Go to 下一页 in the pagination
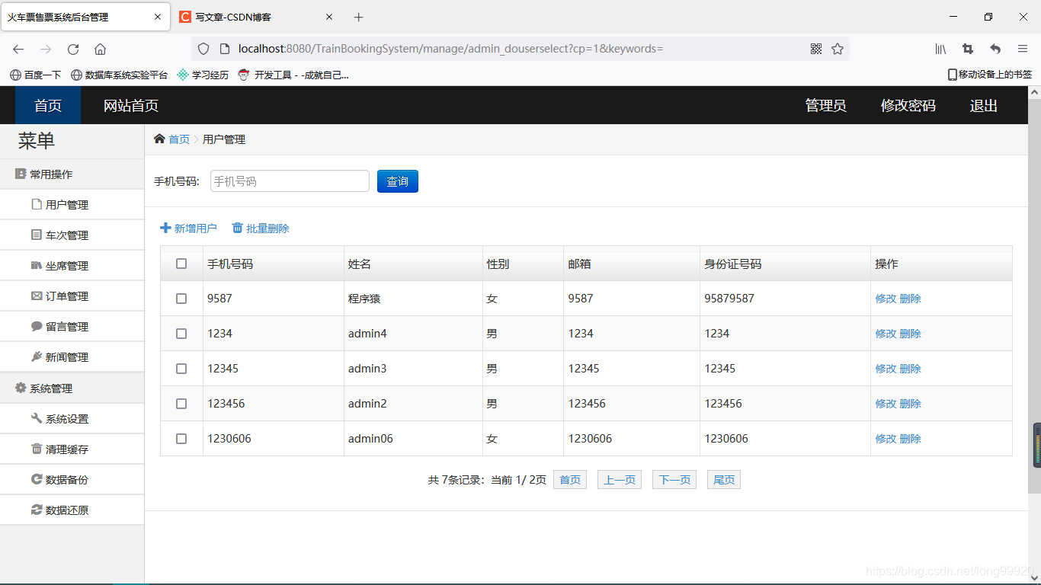 pyautogui.click(x=674, y=480)
